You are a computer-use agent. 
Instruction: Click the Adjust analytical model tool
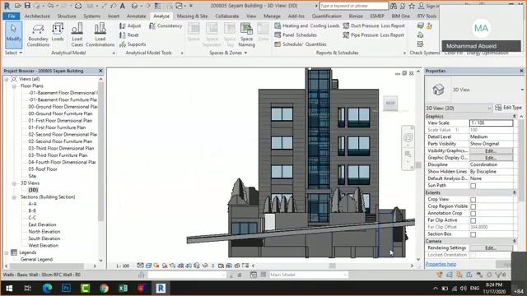130,25
